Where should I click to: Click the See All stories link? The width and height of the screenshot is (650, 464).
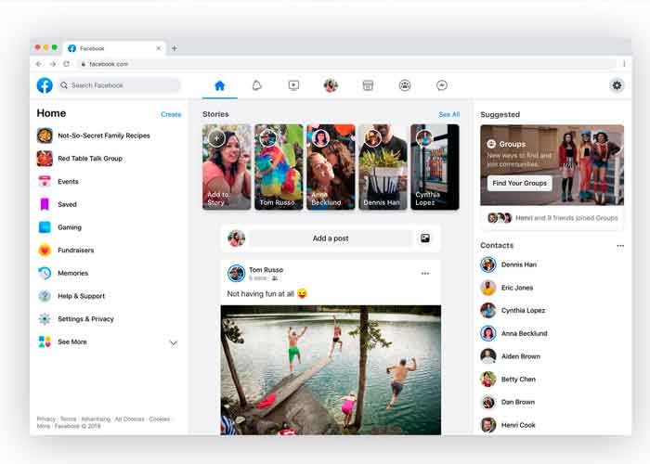coord(448,114)
